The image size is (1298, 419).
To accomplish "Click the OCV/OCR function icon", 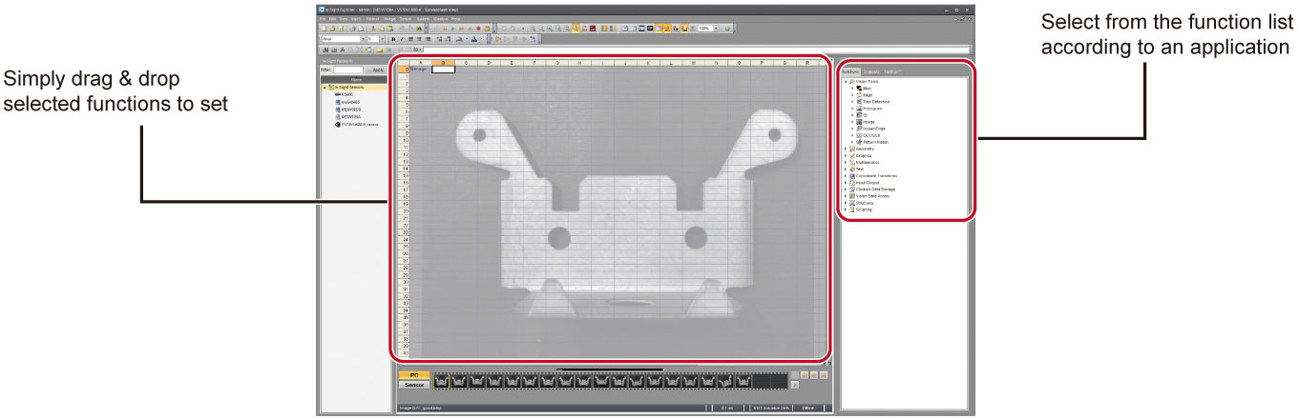I will [x=859, y=135].
